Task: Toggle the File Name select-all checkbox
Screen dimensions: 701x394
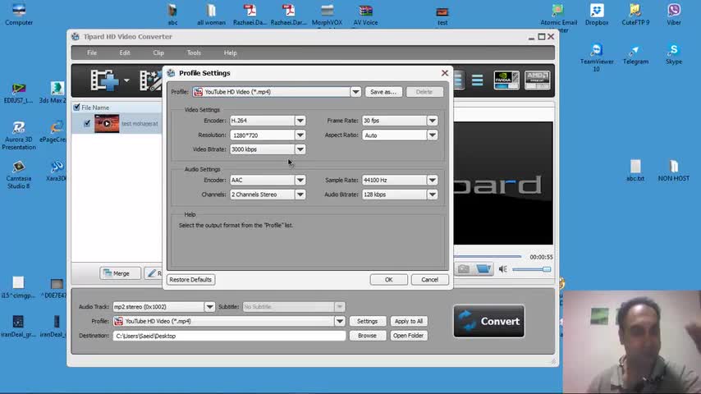Action: [x=76, y=108]
